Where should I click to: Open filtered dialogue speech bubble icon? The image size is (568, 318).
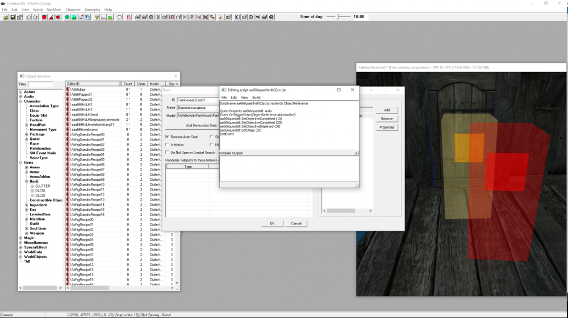119,17
